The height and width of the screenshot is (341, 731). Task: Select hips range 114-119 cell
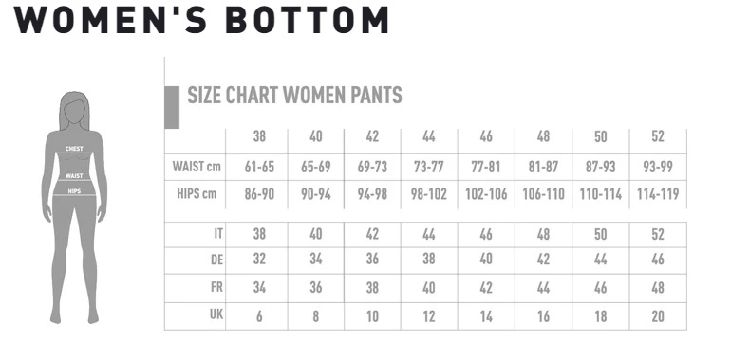pos(658,194)
